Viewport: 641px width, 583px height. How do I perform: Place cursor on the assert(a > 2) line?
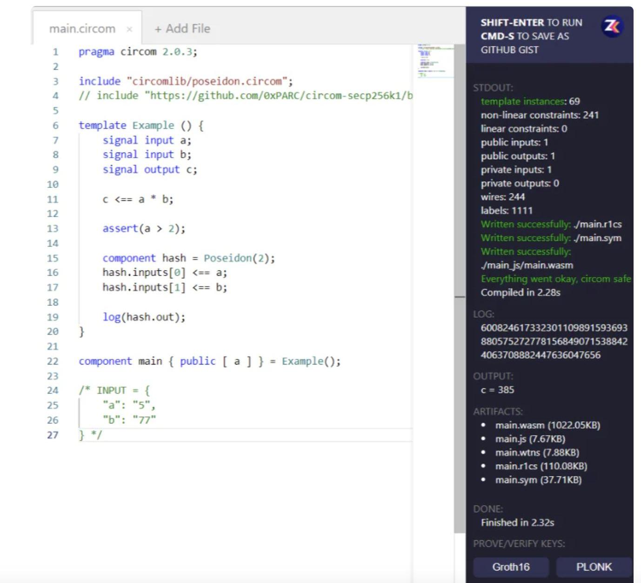(144, 229)
